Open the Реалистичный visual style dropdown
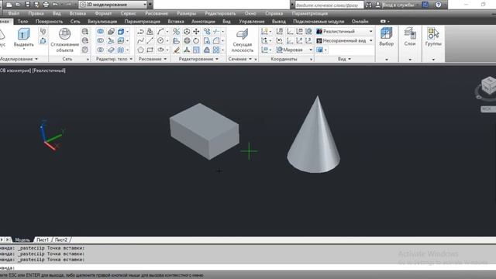Viewport: 496px width, 279px height. 345,31
